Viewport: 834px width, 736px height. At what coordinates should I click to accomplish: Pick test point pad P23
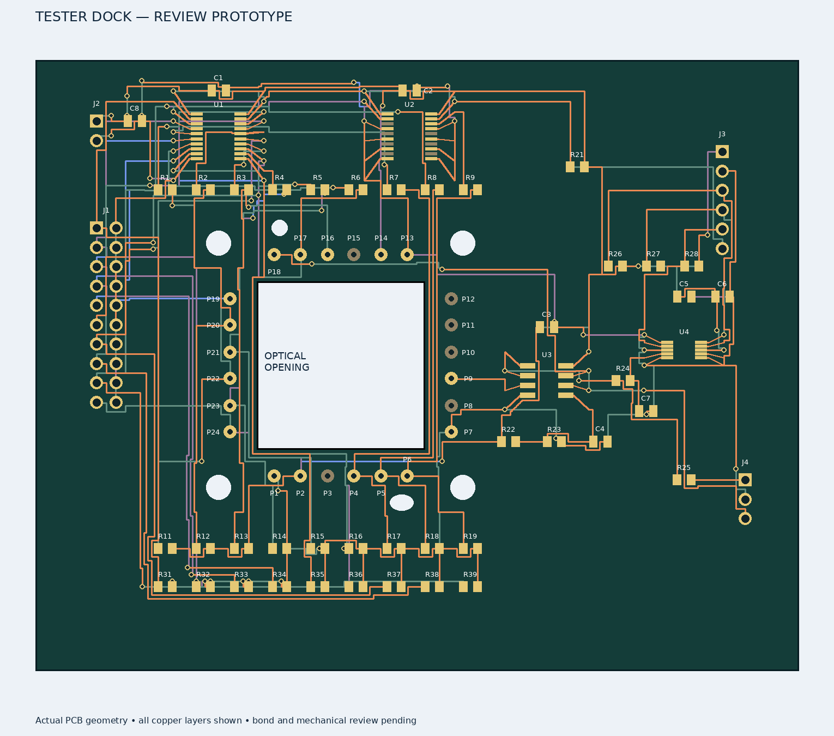(x=230, y=406)
